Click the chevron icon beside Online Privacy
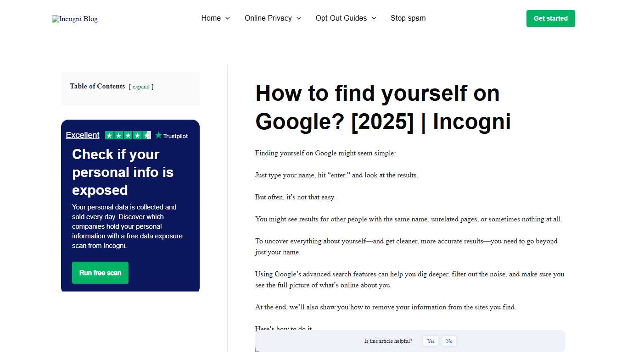This screenshot has width=627, height=352. point(298,18)
